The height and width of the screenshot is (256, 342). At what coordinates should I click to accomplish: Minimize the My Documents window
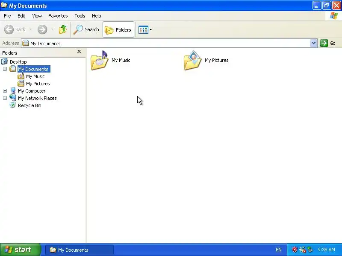316,6
